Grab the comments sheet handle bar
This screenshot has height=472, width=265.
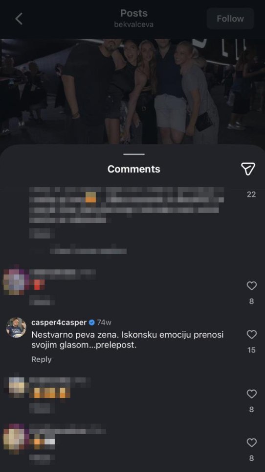click(x=134, y=154)
